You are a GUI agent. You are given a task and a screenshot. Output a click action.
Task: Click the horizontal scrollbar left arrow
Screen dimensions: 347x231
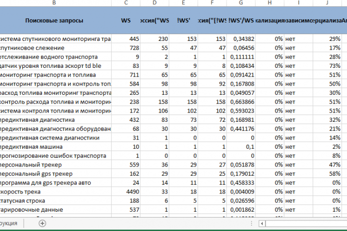[262, 223]
